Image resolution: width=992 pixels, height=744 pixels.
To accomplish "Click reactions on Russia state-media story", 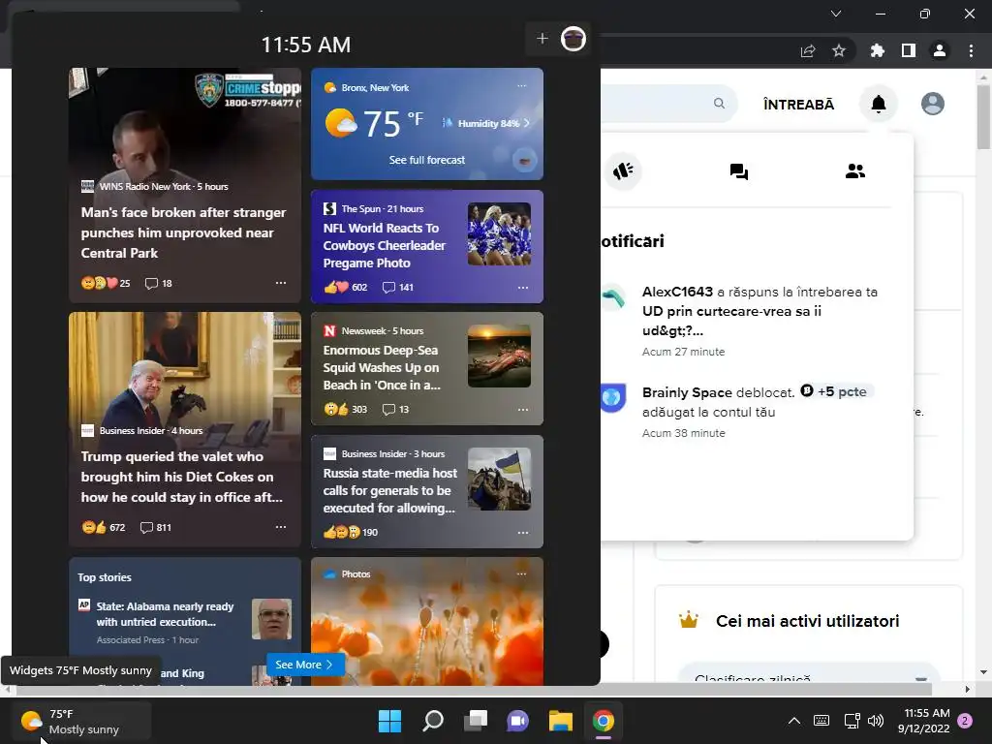I will (x=350, y=532).
